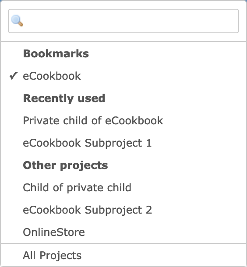
Task: Click blank space inside search box
Action: [x=131, y=21]
